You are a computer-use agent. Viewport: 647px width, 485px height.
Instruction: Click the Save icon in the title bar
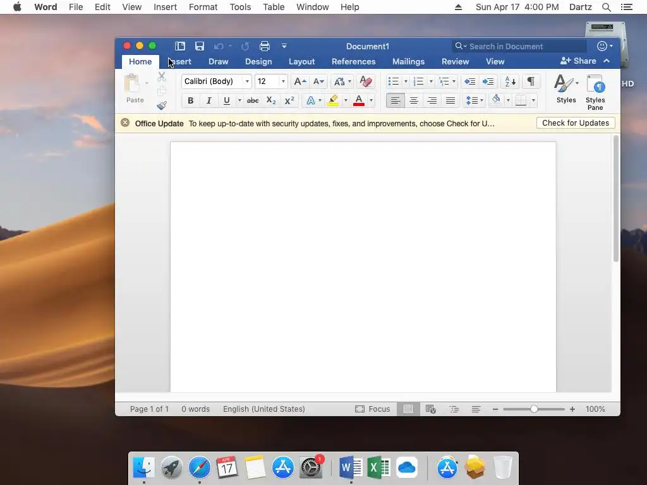tap(200, 46)
